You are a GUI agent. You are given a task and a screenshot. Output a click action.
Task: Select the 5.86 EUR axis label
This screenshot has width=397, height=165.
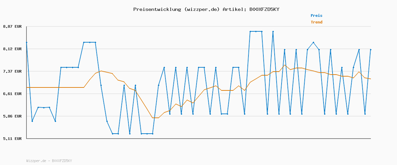[x=12, y=116]
